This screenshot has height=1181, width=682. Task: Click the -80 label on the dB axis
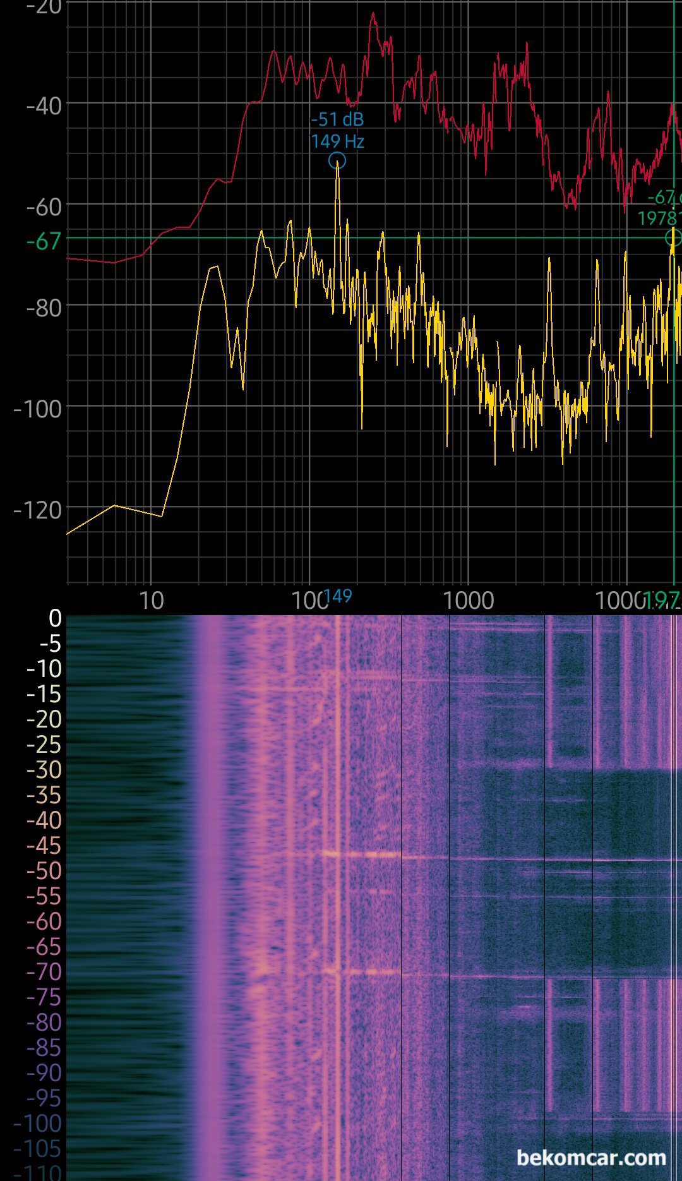coord(44,308)
